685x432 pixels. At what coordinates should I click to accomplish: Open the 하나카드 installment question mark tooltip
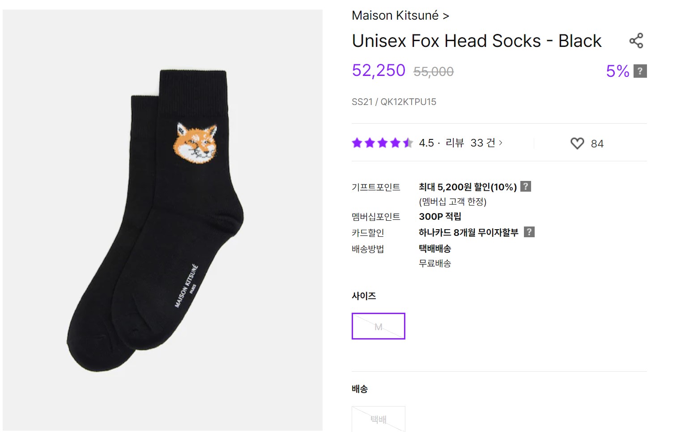point(530,232)
